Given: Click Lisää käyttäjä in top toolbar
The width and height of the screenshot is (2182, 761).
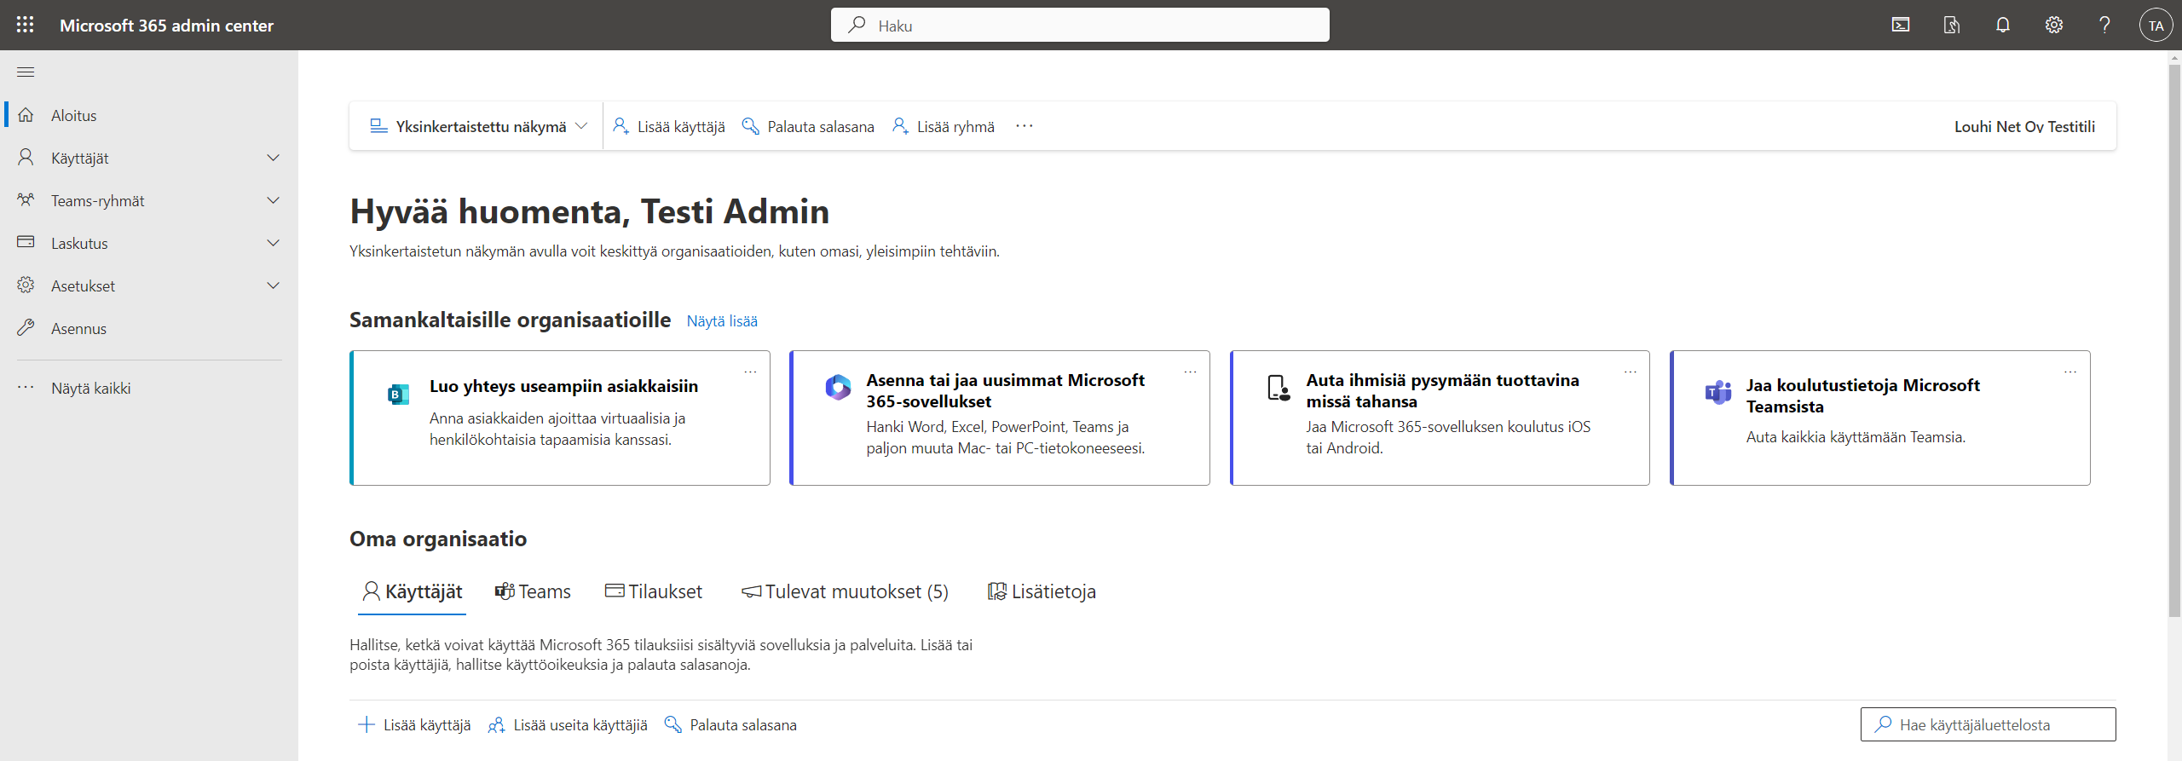Looking at the screenshot, I should pyautogui.click(x=669, y=126).
